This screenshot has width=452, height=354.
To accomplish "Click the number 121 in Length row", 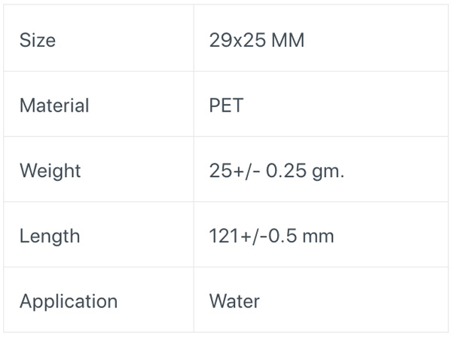I will [224, 236].
